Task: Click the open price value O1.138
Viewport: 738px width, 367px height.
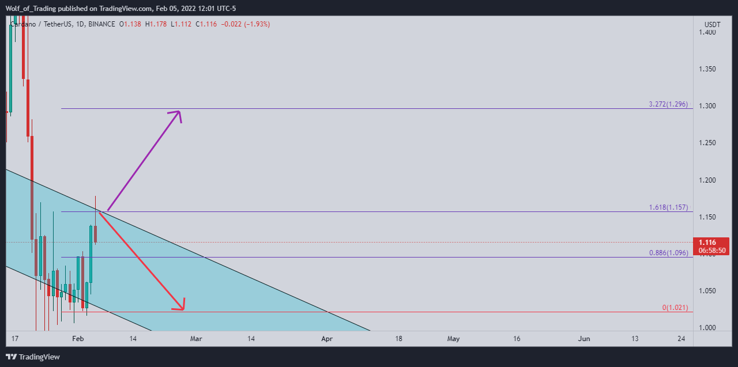Action: click(x=130, y=24)
